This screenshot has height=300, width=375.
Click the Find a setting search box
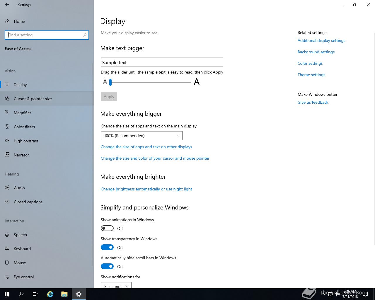pos(47,35)
